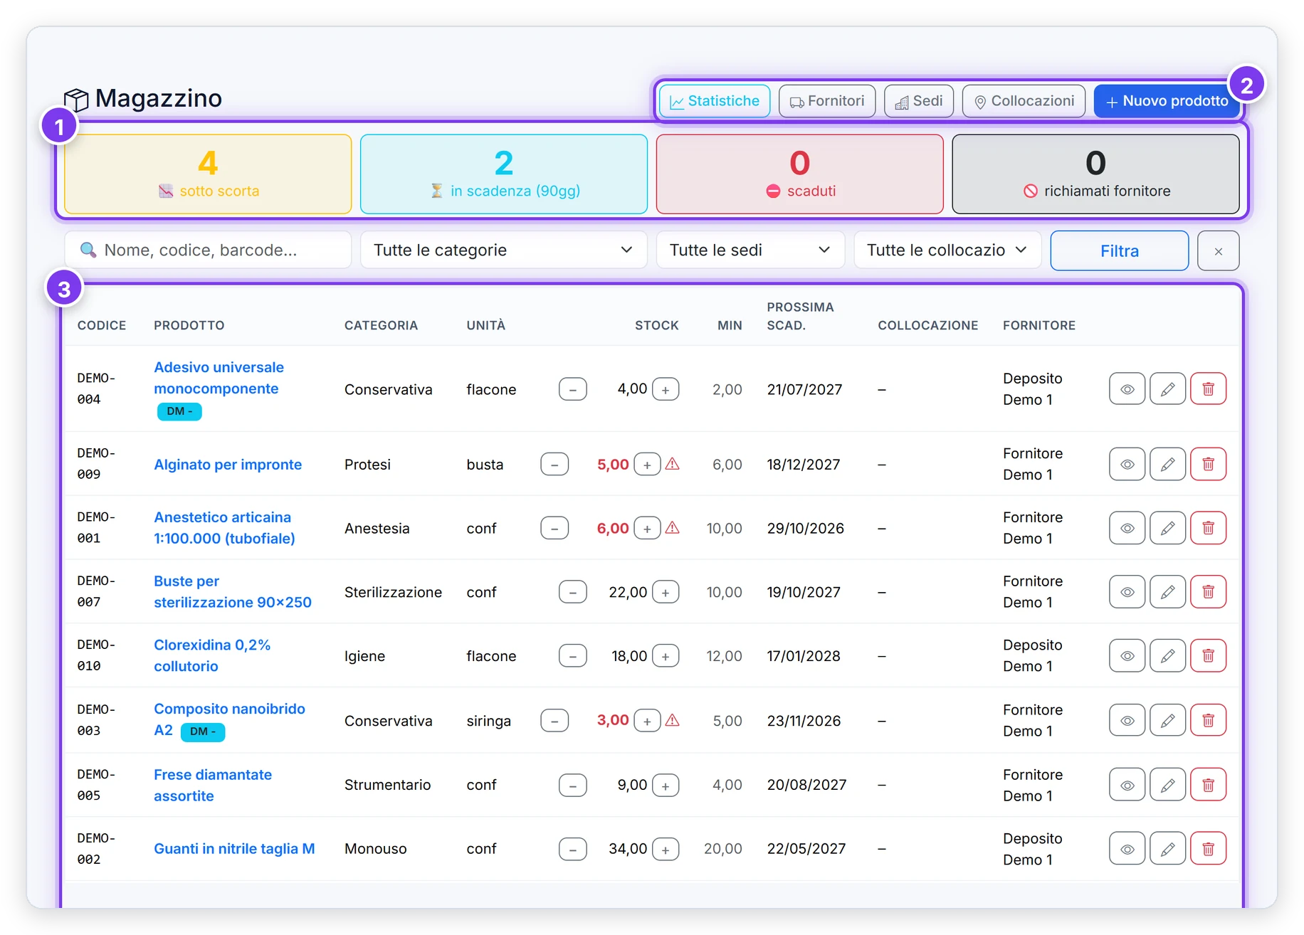
Task: View details of Frese diamantate assortite
Action: coord(1127,785)
